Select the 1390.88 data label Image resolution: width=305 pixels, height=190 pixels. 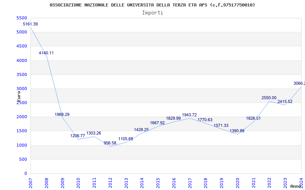point(237,131)
